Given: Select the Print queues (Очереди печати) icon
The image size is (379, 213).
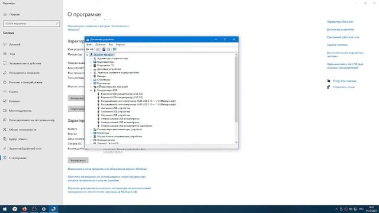Looking at the screenshot, I should [x=95, y=140].
